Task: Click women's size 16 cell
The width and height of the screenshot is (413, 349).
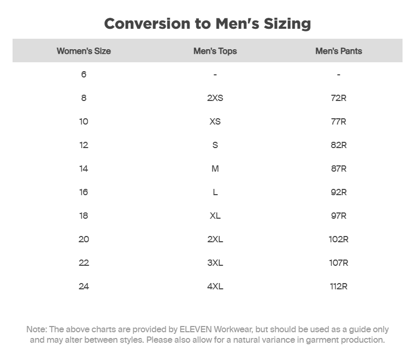Action: click(x=84, y=192)
